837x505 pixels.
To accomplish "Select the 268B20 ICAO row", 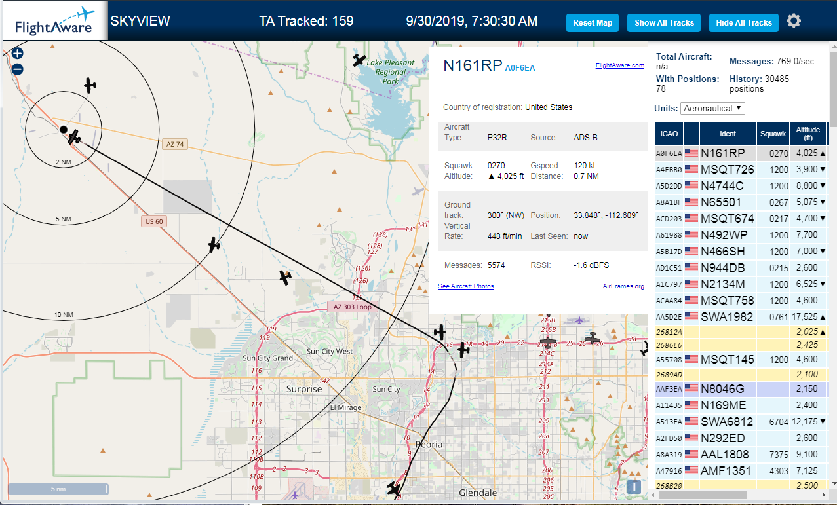I will coord(741,485).
